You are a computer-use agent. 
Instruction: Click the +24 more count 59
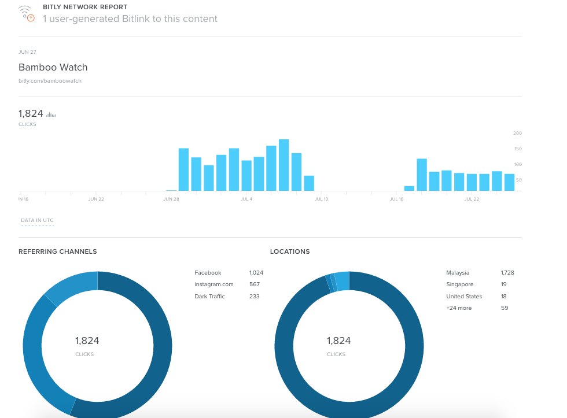pos(505,308)
